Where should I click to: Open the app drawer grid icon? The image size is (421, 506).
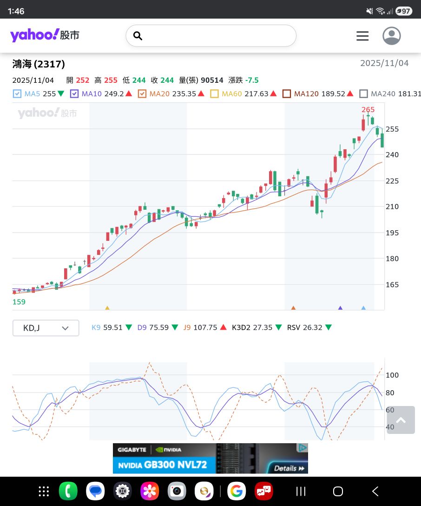point(44,491)
